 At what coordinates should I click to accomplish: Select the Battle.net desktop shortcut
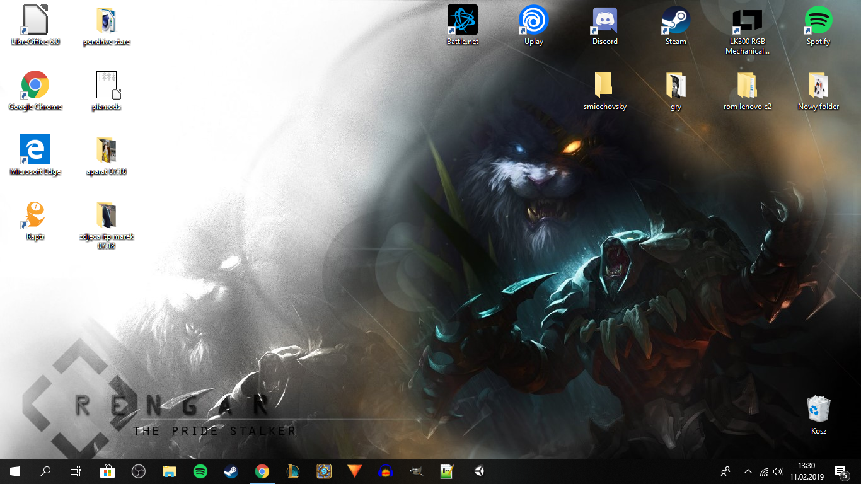point(463,25)
